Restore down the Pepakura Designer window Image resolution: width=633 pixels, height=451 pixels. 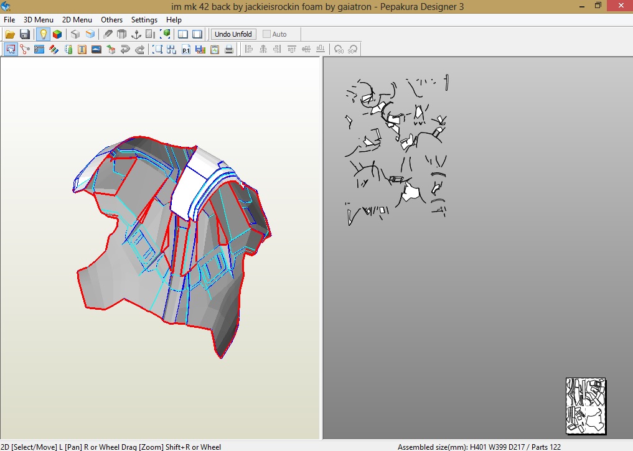point(598,6)
